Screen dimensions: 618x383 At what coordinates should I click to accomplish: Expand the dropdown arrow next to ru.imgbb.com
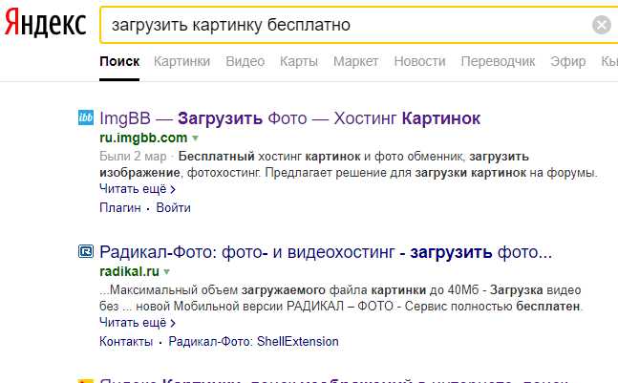pos(195,138)
